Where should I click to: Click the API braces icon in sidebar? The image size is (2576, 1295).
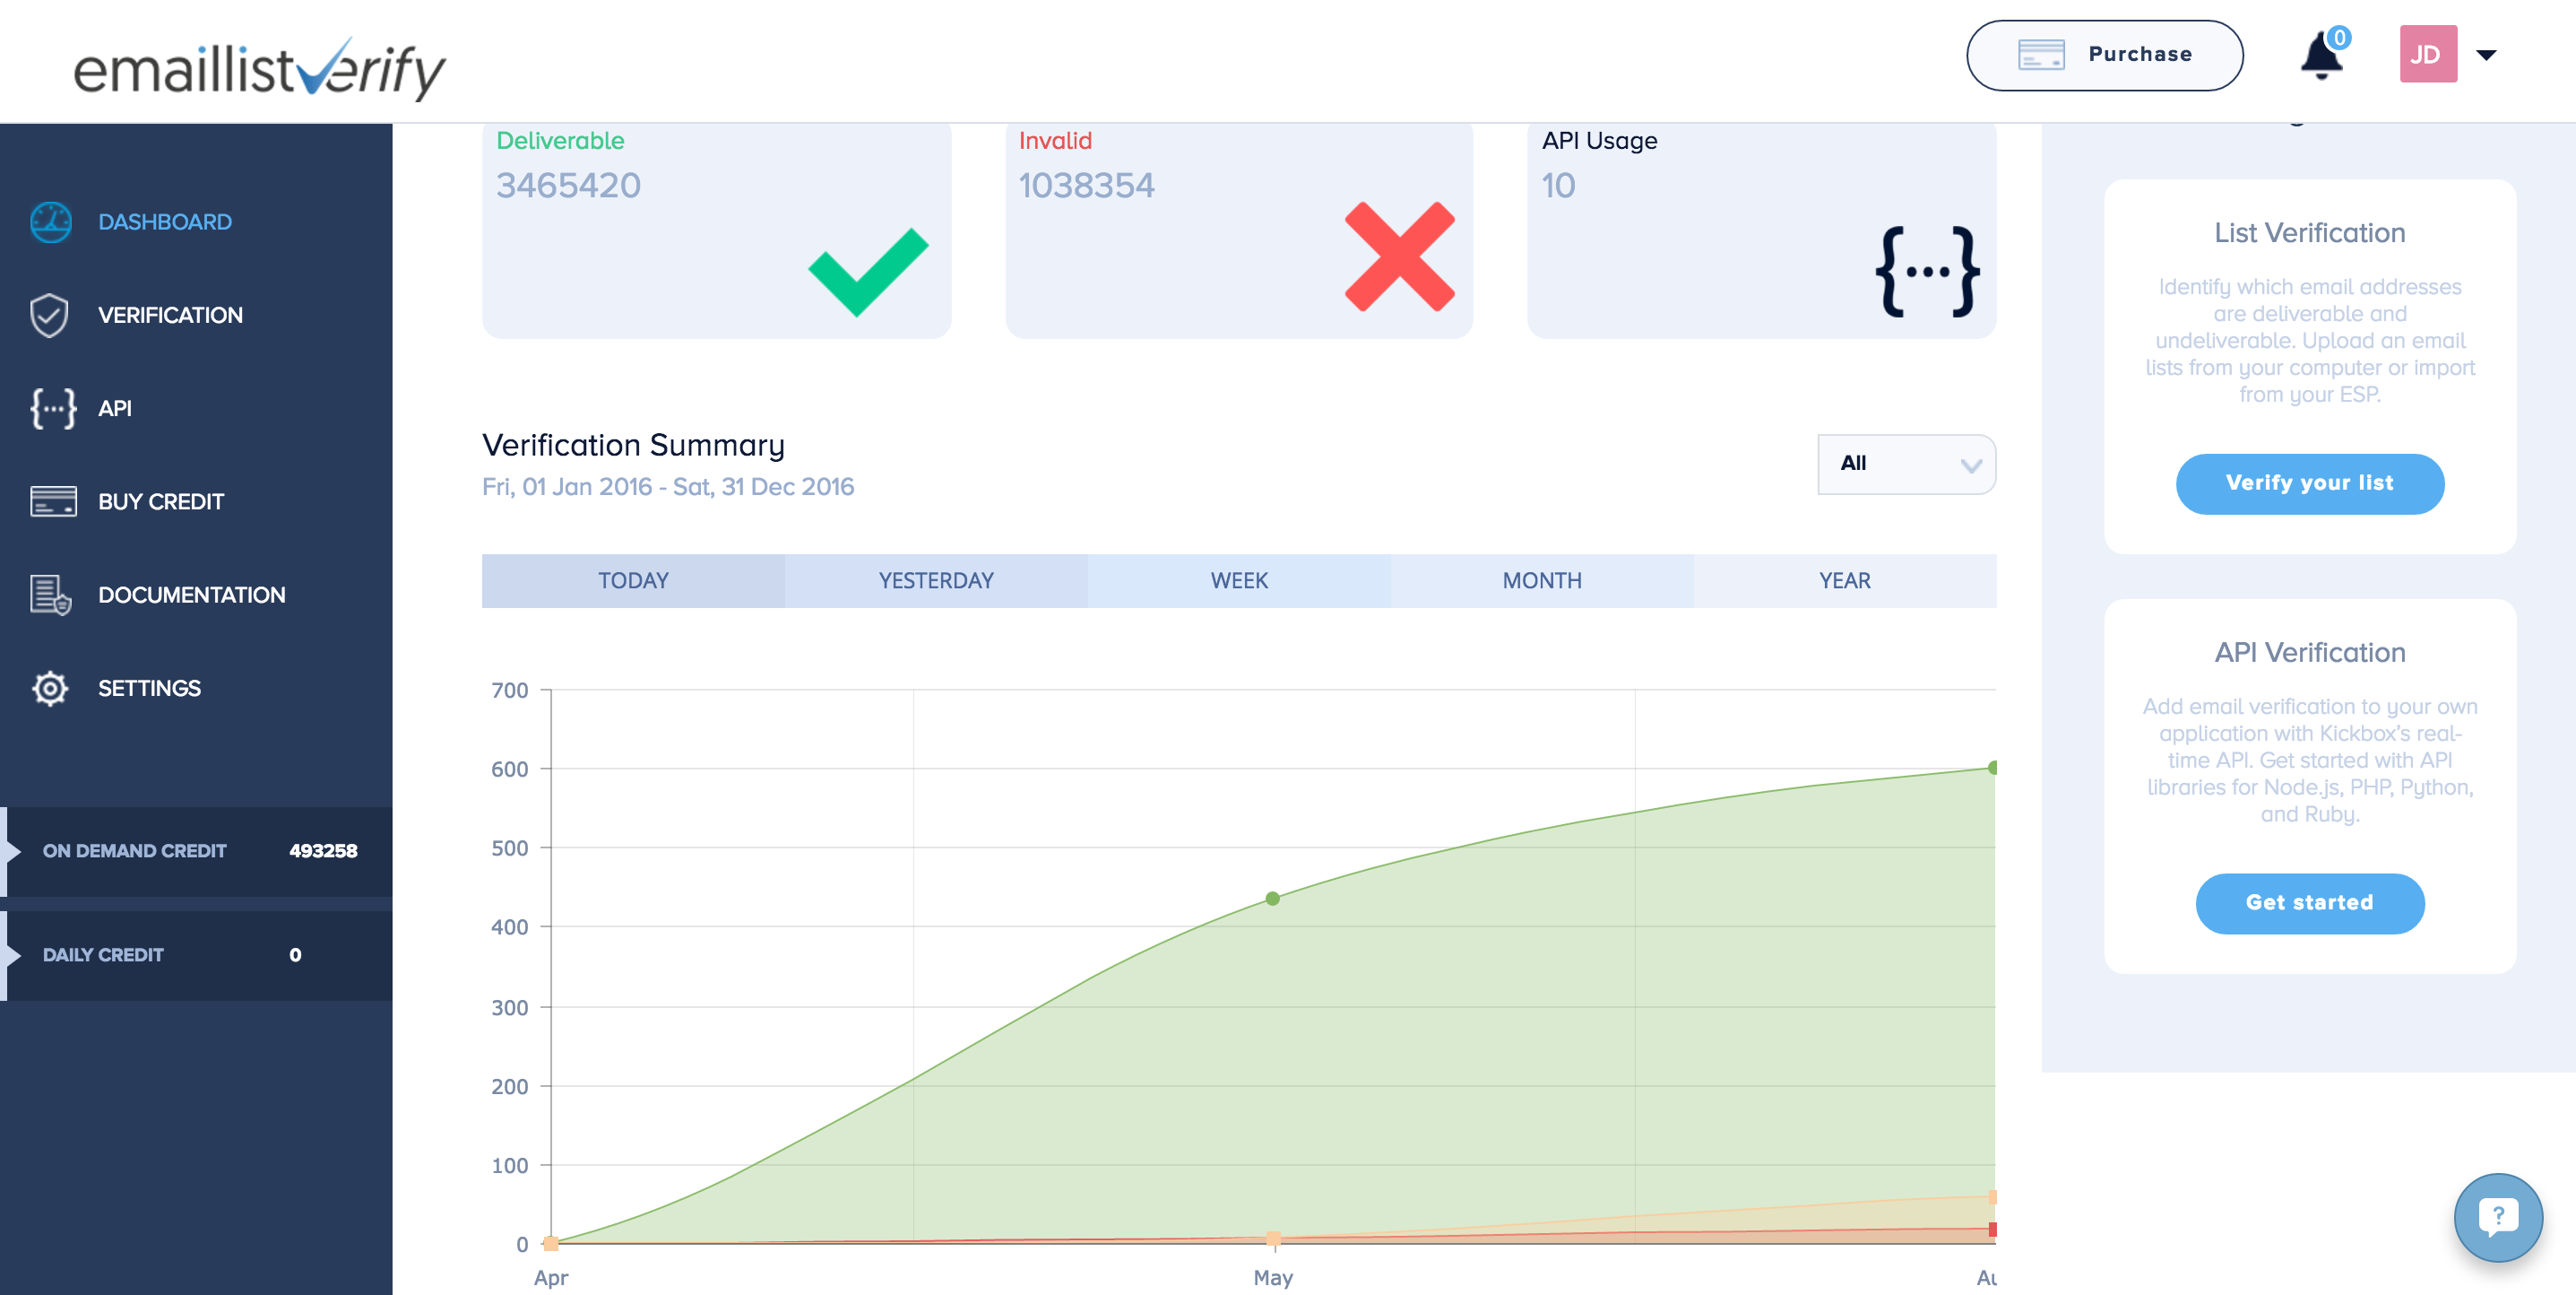coord(52,408)
